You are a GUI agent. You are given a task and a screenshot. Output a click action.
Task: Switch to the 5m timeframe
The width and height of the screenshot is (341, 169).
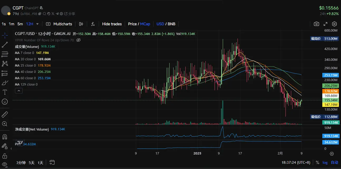click(20, 24)
